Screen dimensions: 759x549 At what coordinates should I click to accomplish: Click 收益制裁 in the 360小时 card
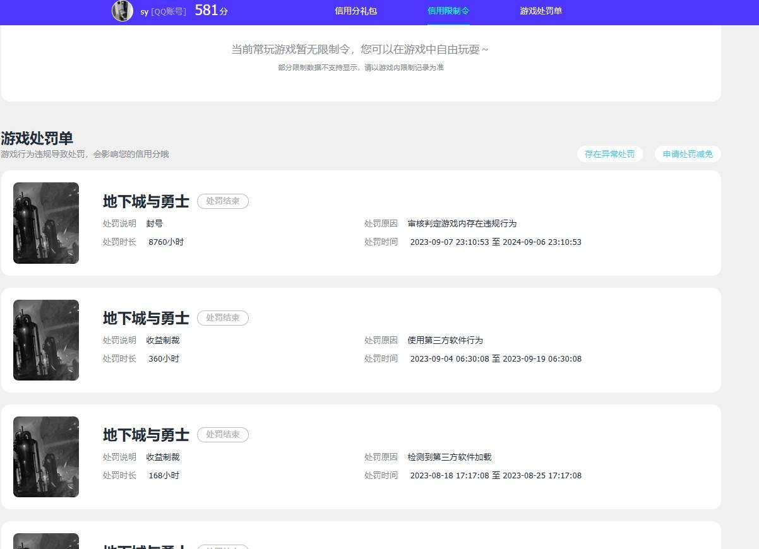coord(163,340)
